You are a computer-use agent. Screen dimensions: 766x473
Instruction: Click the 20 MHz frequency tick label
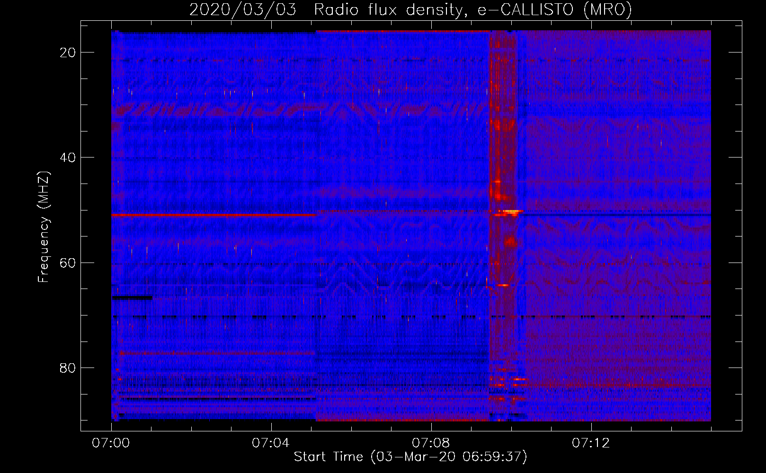pyautogui.click(x=68, y=53)
